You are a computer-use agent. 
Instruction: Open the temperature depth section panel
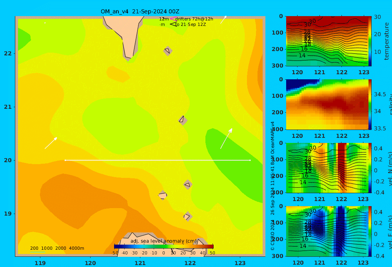[327, 41]
